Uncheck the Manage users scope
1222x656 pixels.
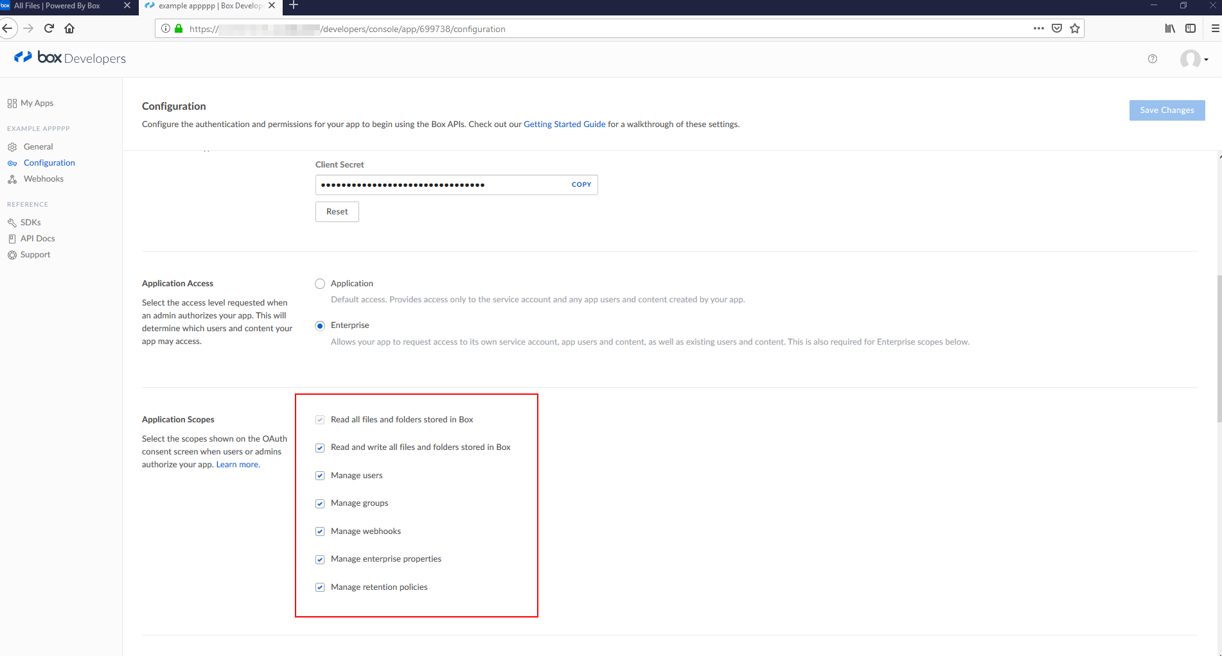[x=320, y=476]
